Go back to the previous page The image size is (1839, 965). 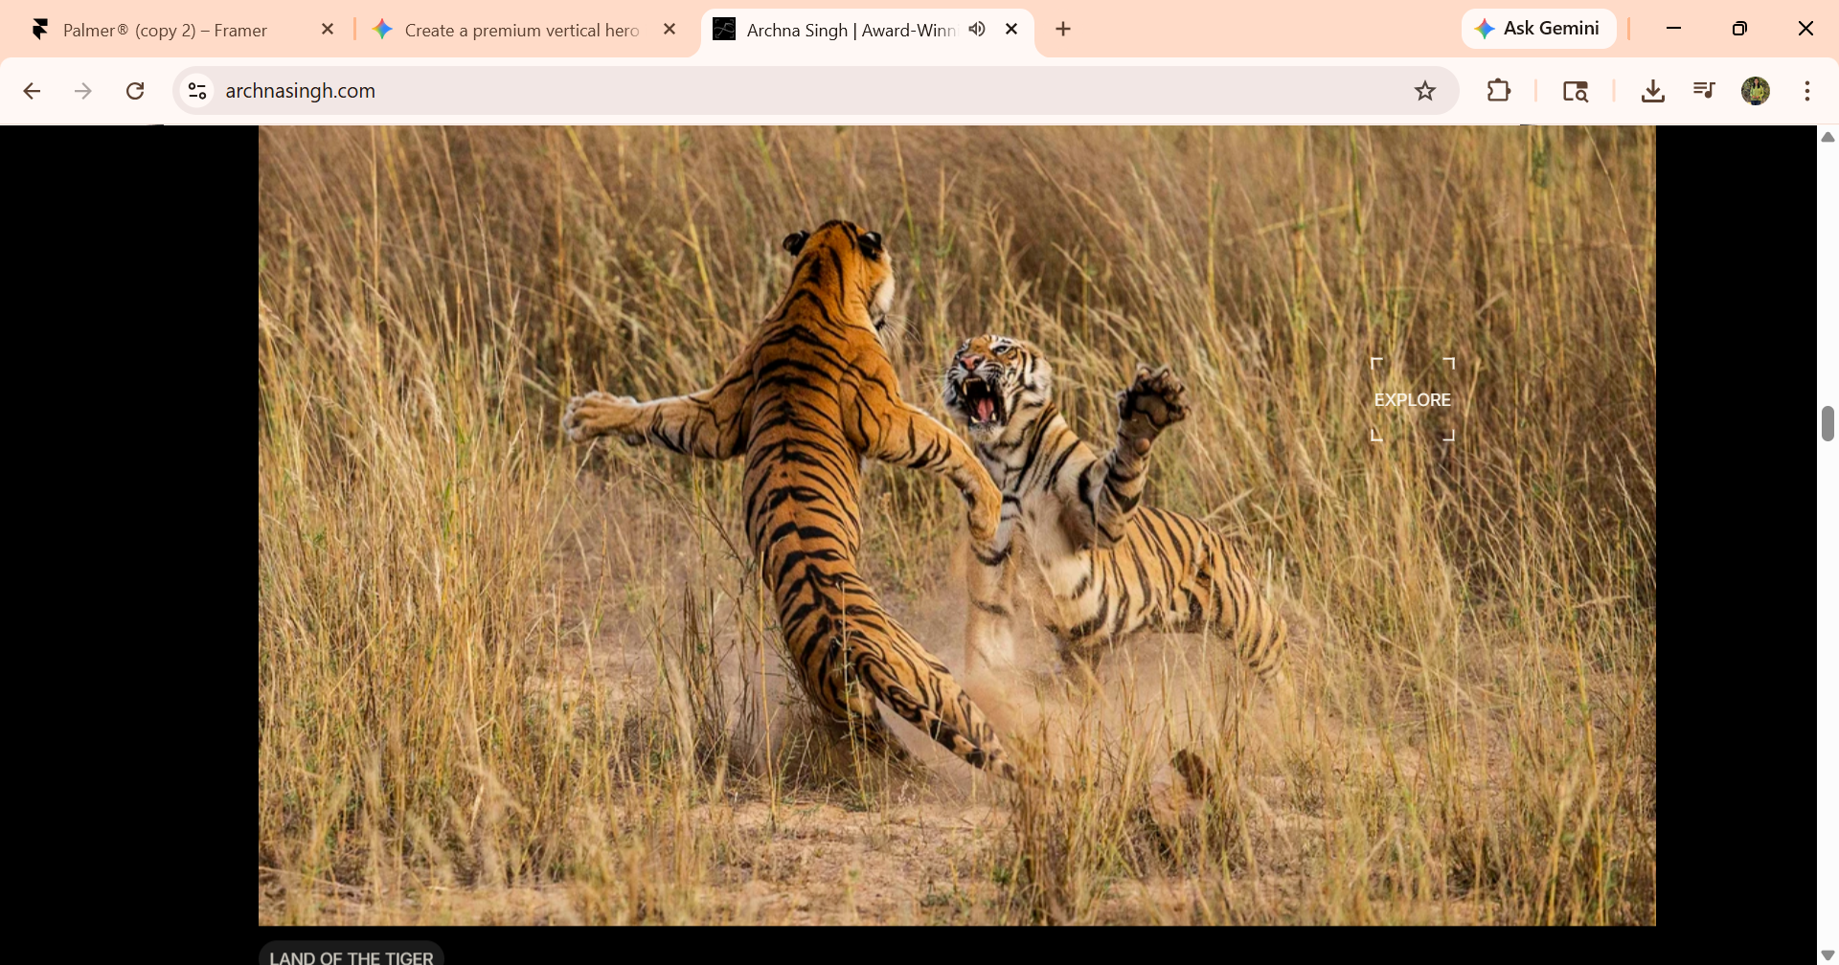coord(32,91)
